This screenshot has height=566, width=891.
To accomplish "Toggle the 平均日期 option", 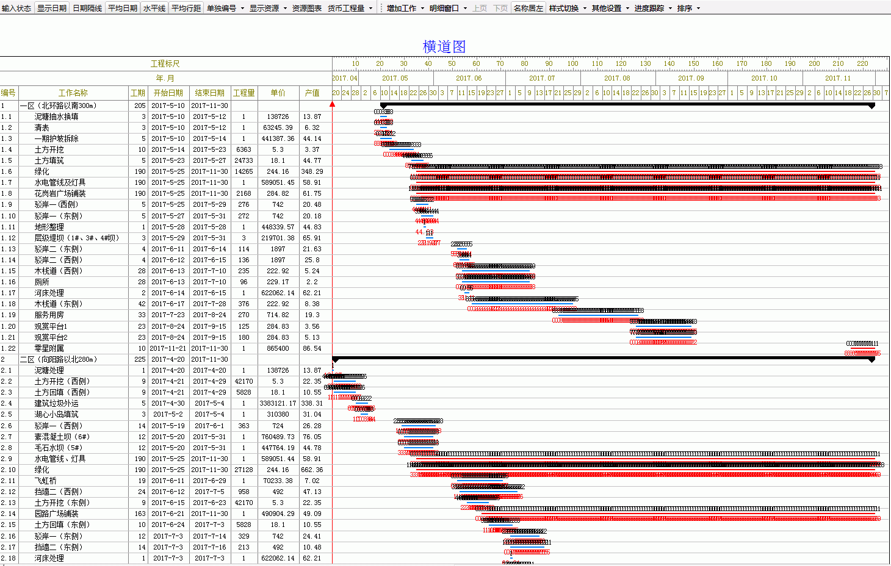I will (123, 8).
